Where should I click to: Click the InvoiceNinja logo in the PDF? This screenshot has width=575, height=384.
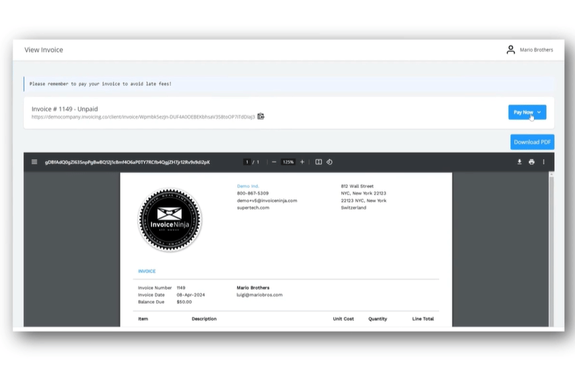170,220
